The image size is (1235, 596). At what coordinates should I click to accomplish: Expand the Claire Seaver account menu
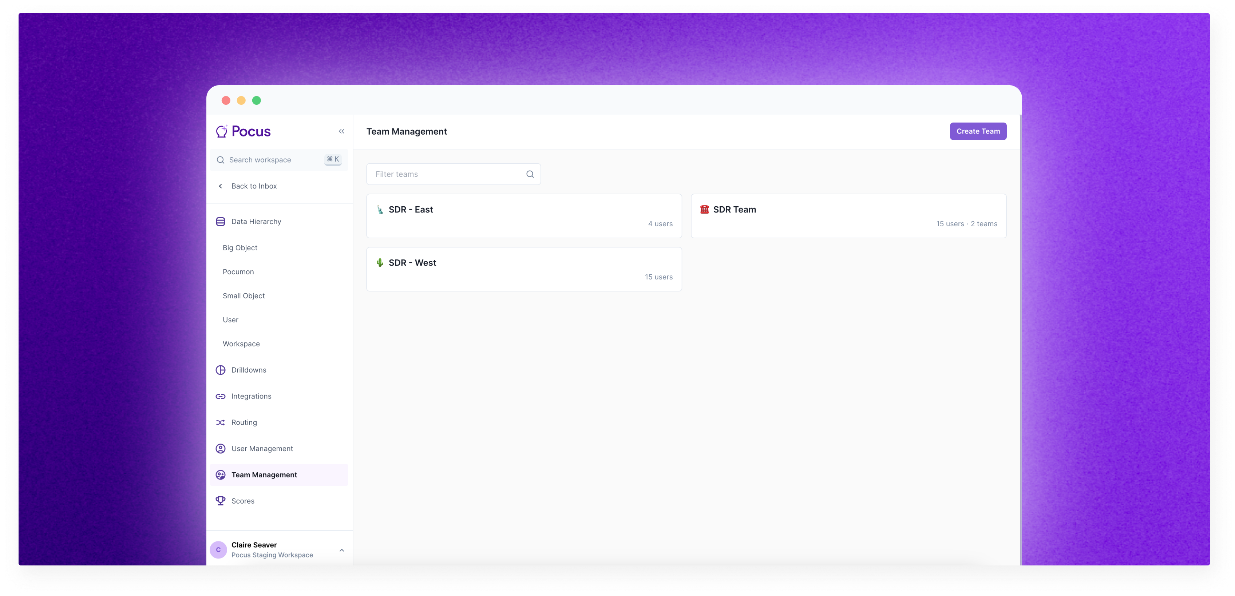click(x=341, y=550)
